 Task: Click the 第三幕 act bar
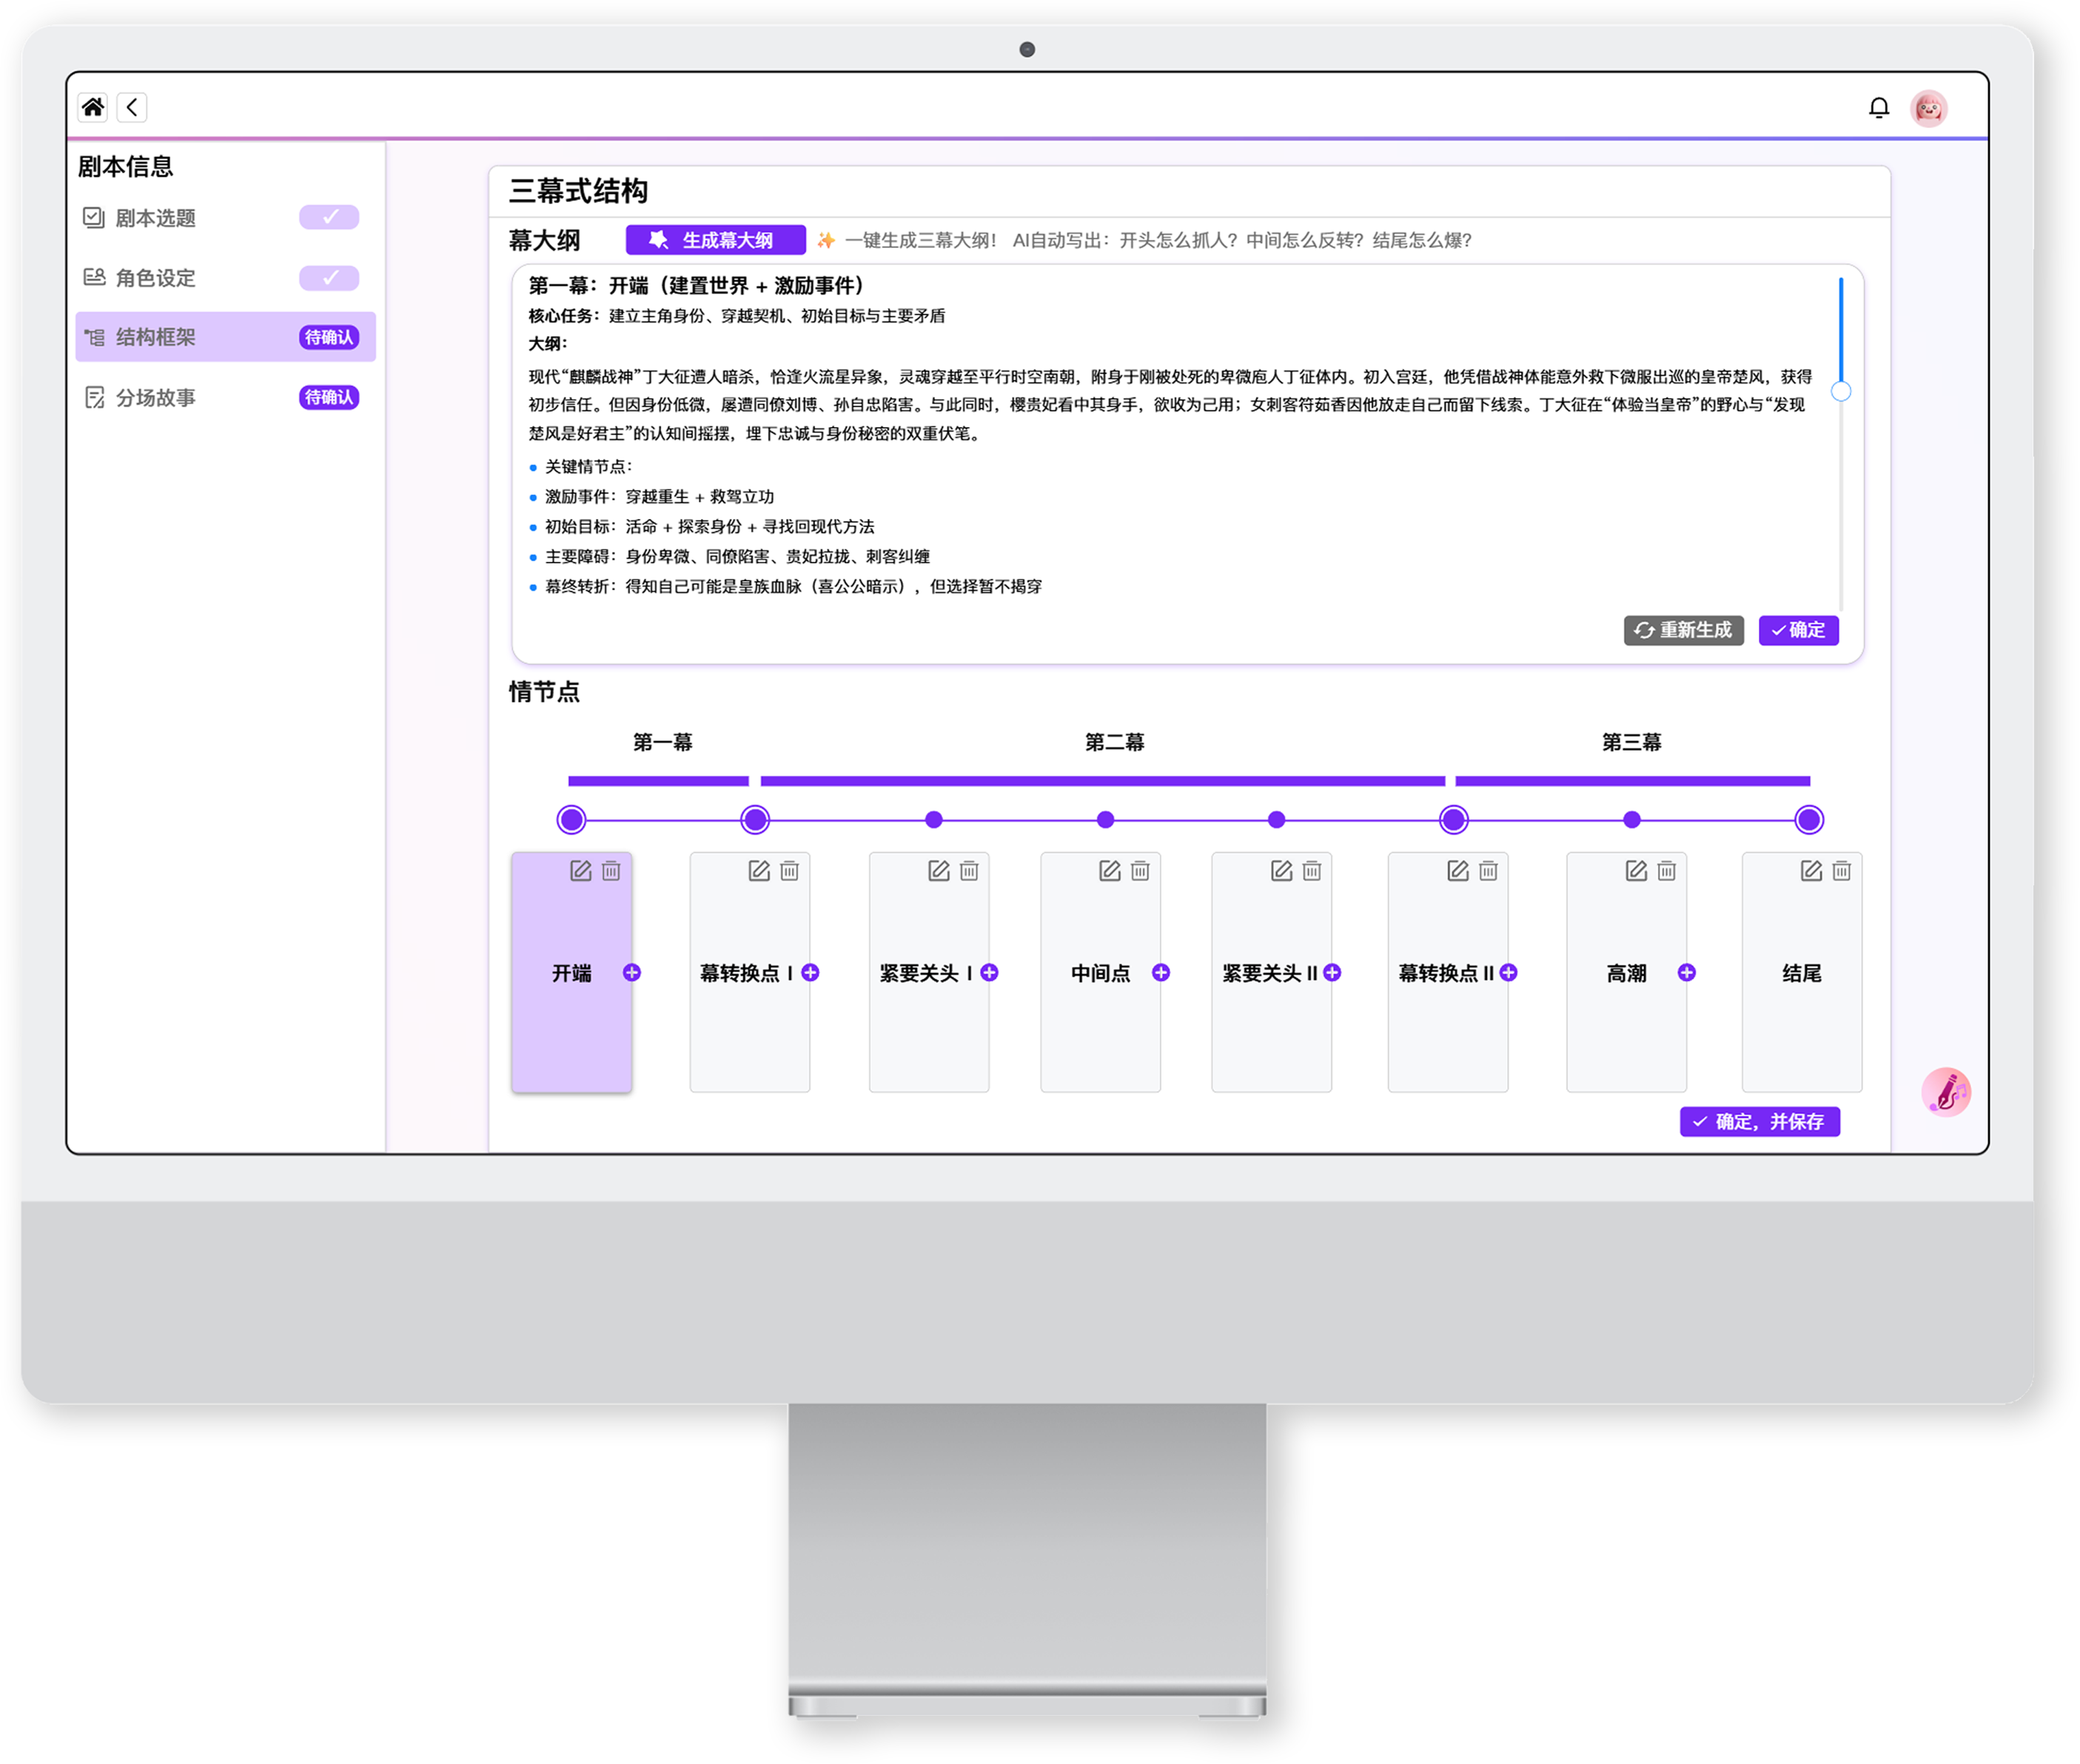click(x=1633, y=781)
